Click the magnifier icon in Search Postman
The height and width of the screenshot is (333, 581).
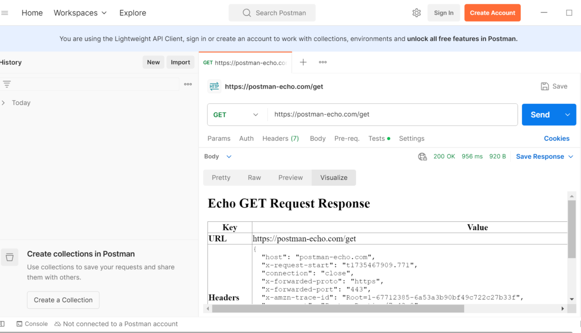click(x=247, y=13)
